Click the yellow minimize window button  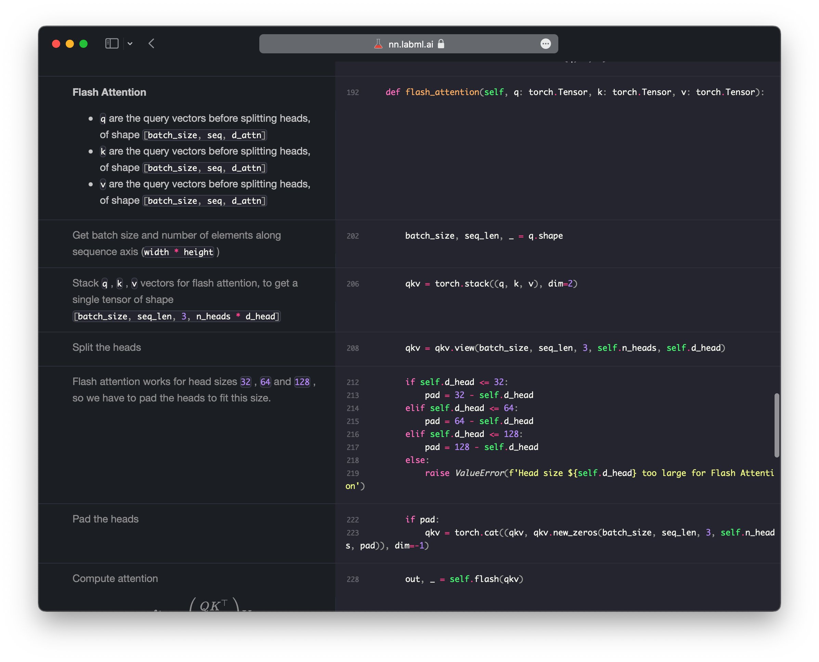point(70,44)
